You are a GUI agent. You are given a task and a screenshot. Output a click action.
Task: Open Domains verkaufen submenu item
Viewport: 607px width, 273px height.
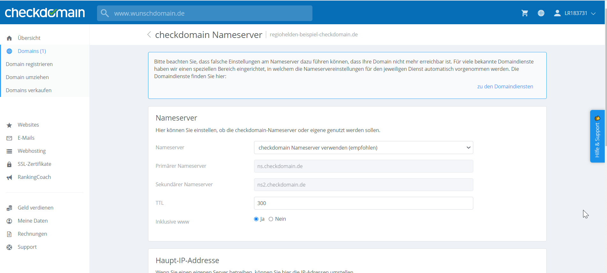28,90
